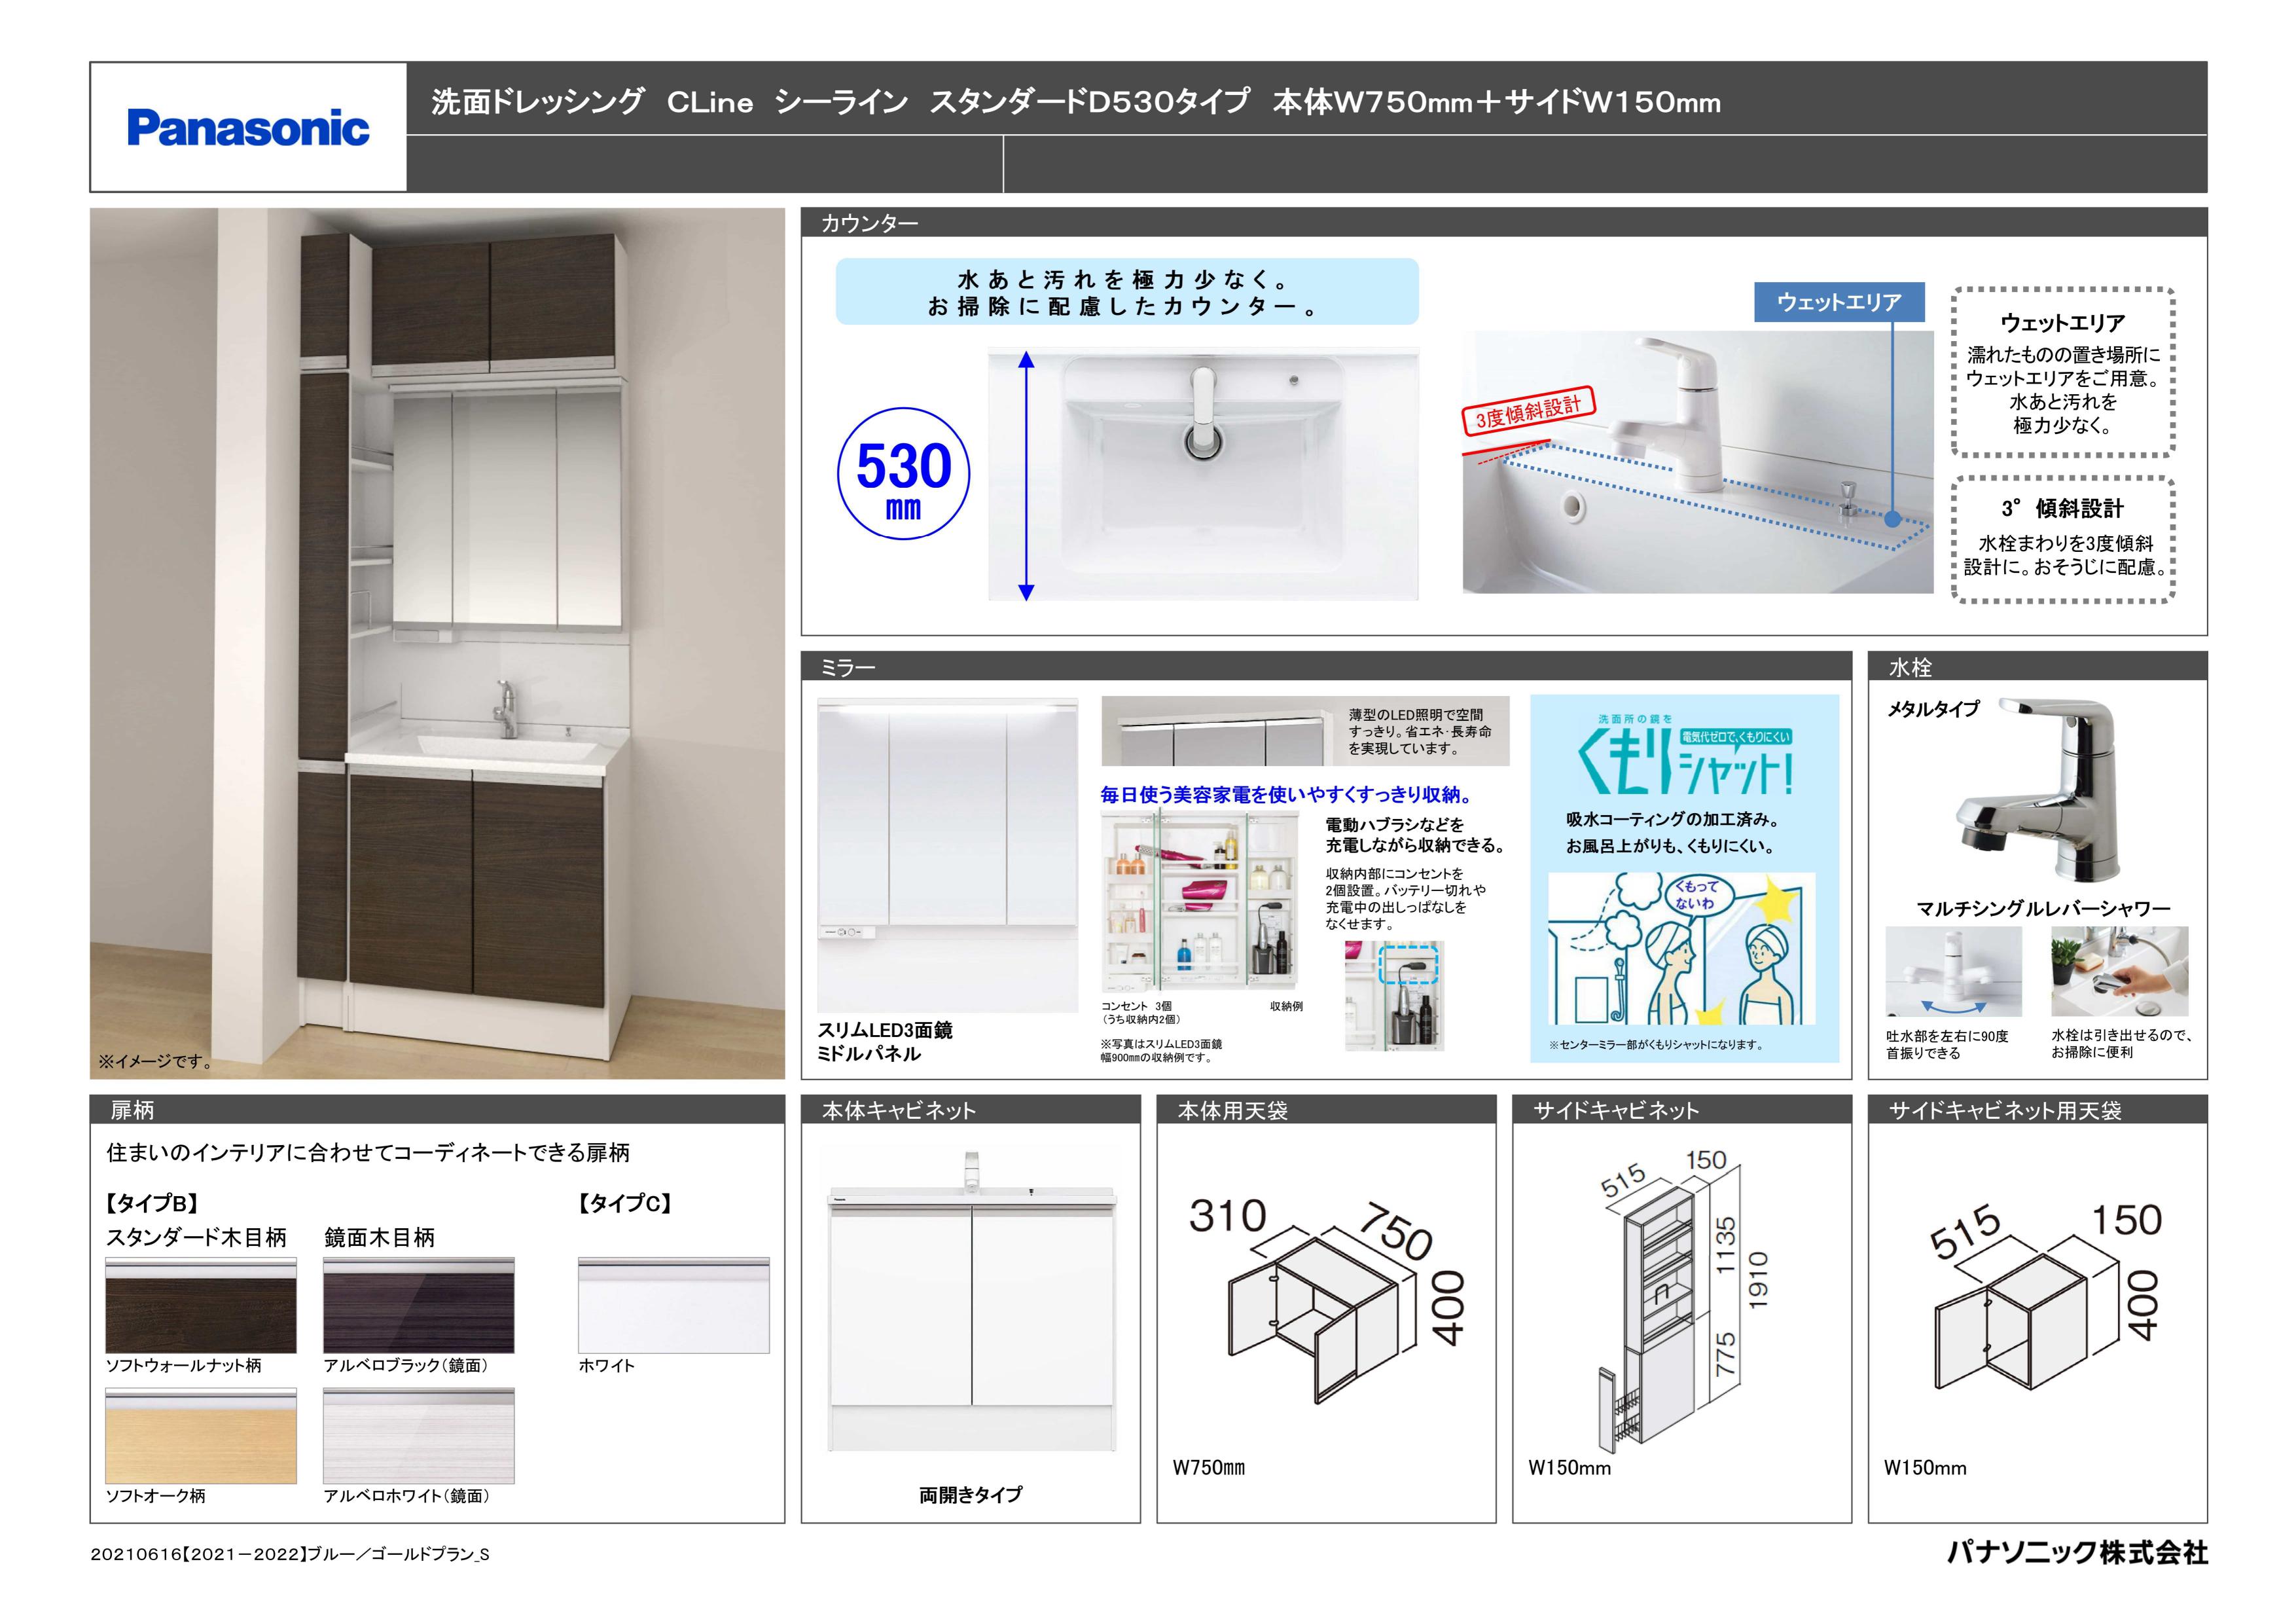Image resolution: width=2296 pixels, height=1623 pixels.
Task: Click the ウェットエリア blue label
Action: click(x=1839, y=302)
